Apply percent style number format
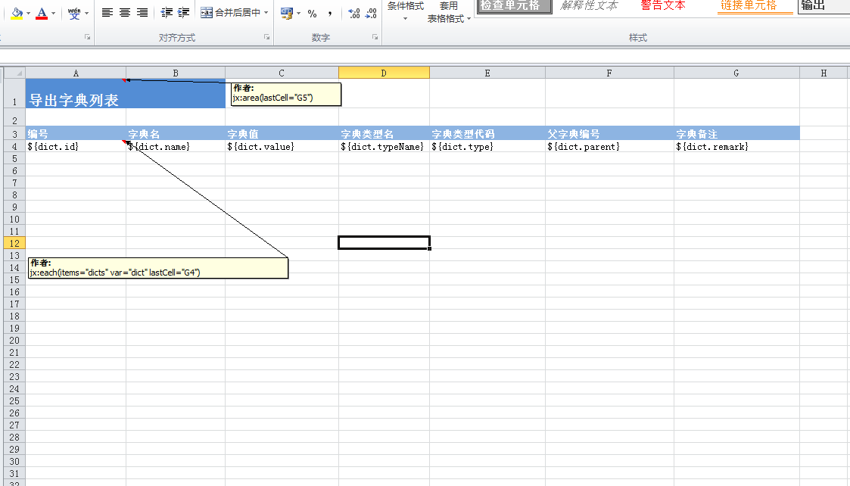This screenshot has width=850, height=486. point(312,13)
